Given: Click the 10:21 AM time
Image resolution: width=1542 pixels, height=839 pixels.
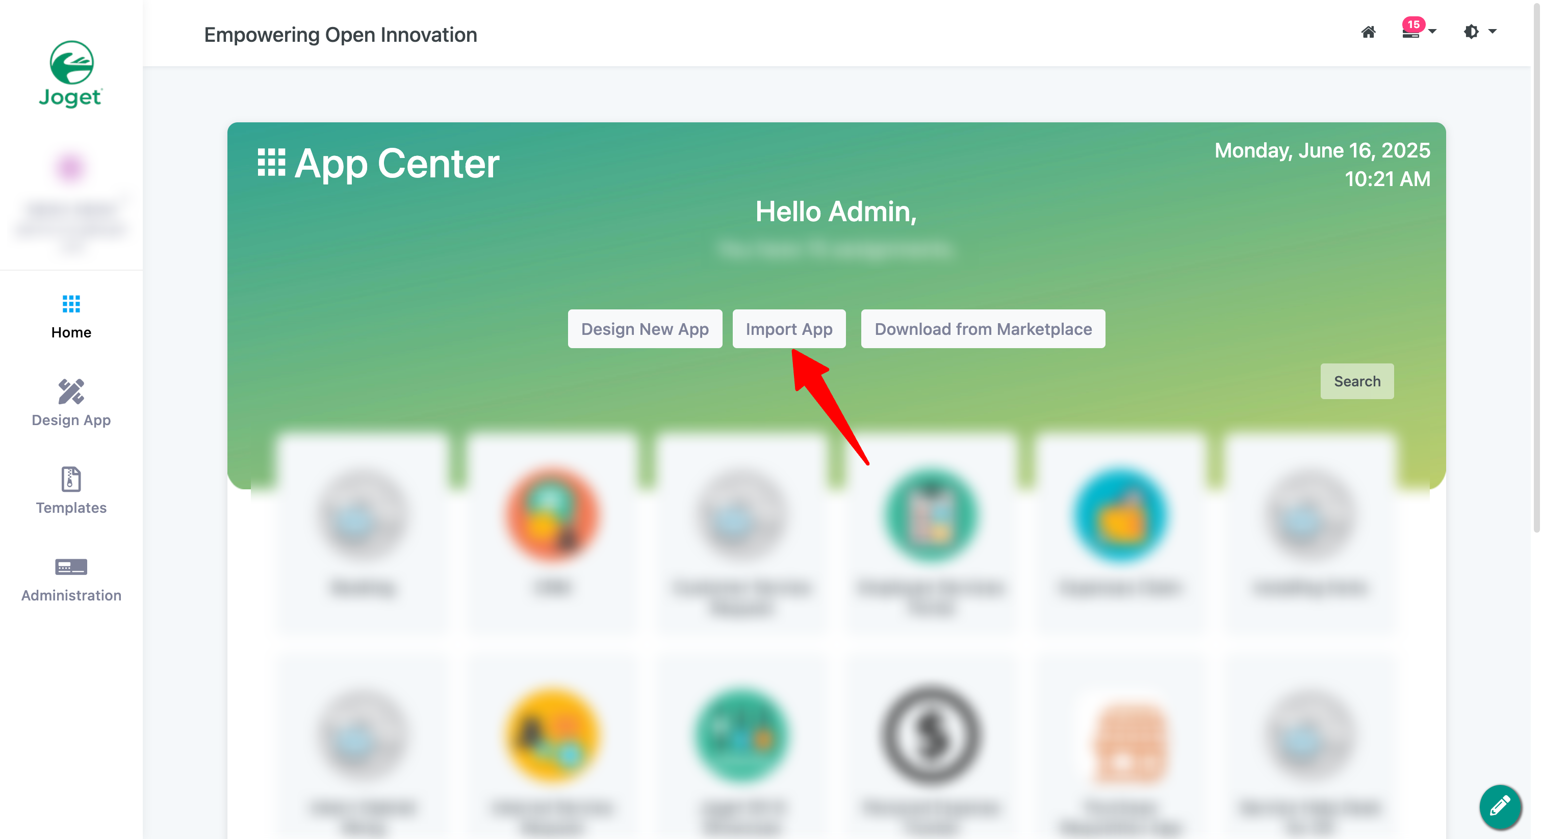Looking at the screenshot, I should pyautogui.click(x=1387, y=179).
